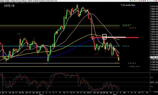This screenshot has width=158, height=95.
Task: Click the Nov month label on time axis
Action: pyautogui.click(x=41, y=94)
